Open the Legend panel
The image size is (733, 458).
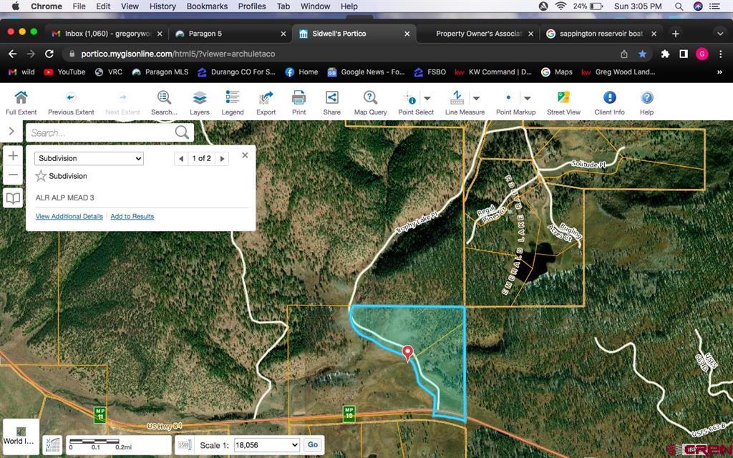[x=233, y=98]
